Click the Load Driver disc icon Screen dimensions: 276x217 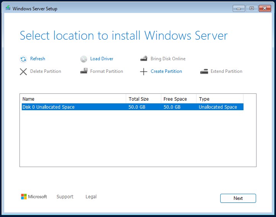point(84,59)
